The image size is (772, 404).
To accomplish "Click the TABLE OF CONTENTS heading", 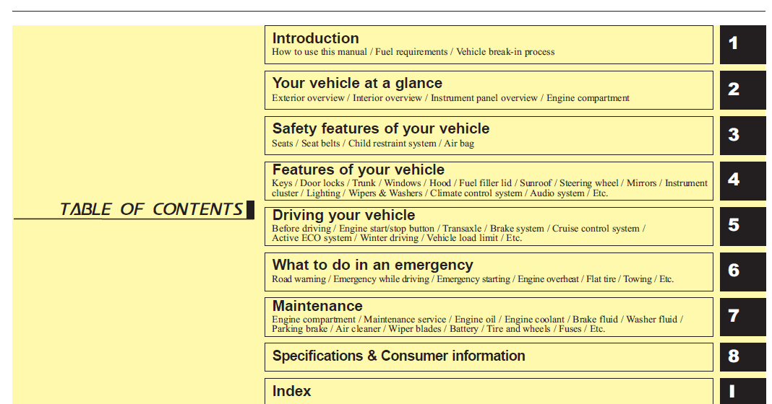I will tap(151, 209).
